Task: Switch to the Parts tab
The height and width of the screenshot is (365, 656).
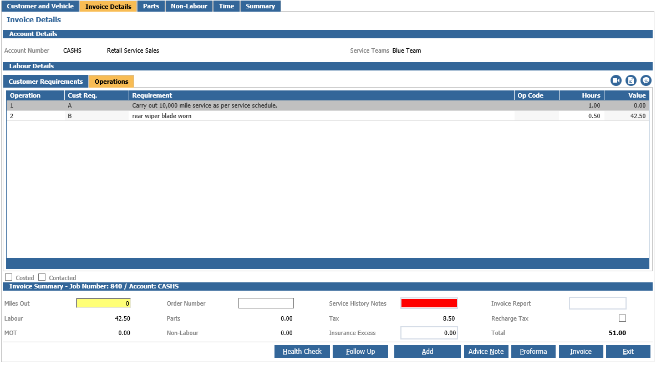Action: coord(151,6)
